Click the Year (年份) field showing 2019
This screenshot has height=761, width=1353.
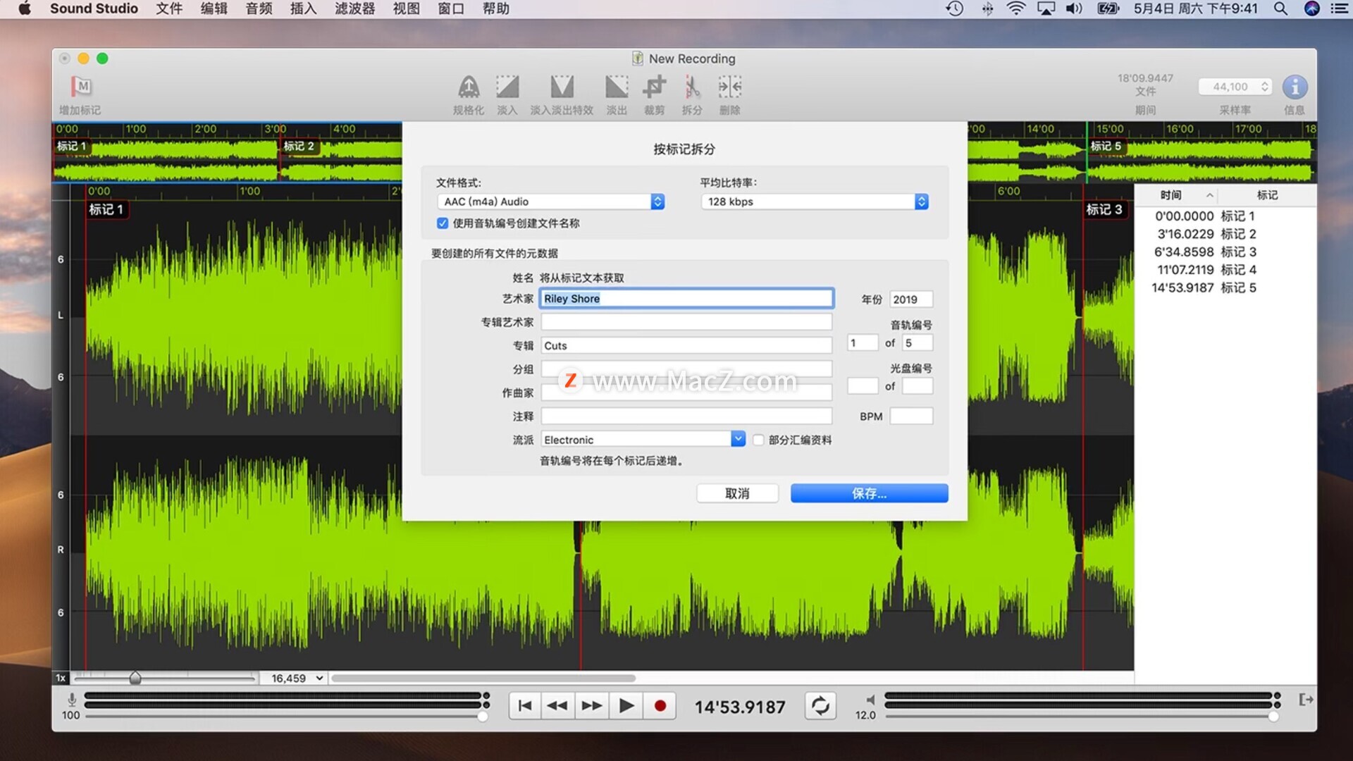911,299
